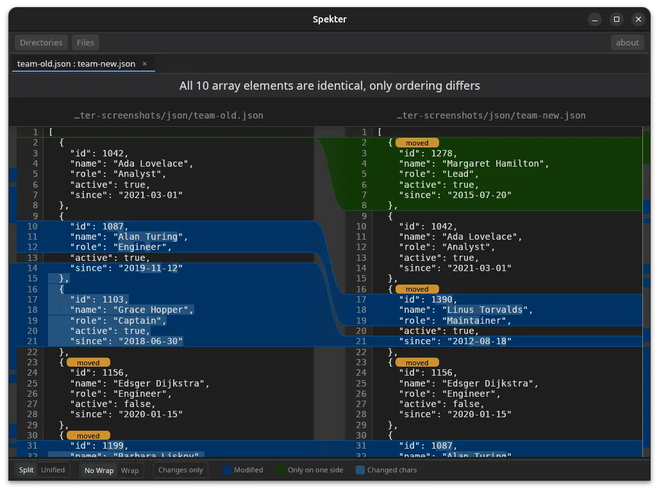Click the team-old.json file path header

click(169, 115)
